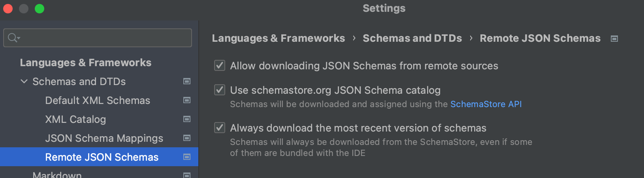Click project-level icon beside Markdown
644x178 pixels.
tap(187, 175)
